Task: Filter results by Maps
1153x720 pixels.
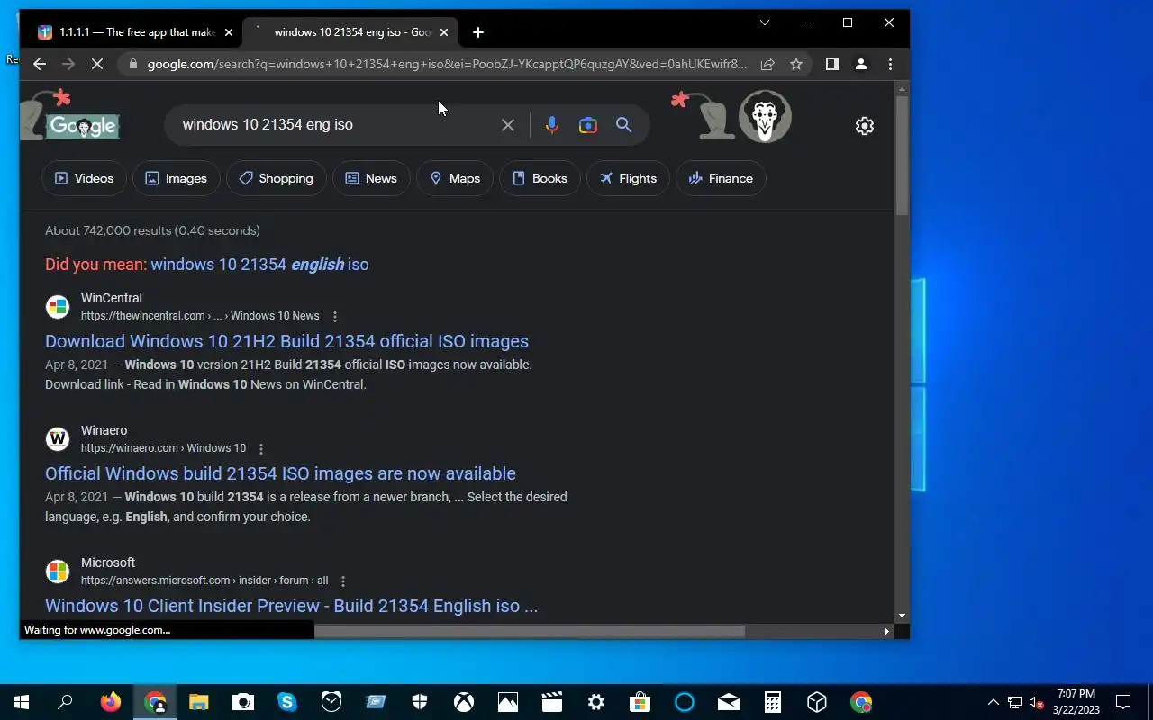Action: pyautogui.click(x=455, y=178)
